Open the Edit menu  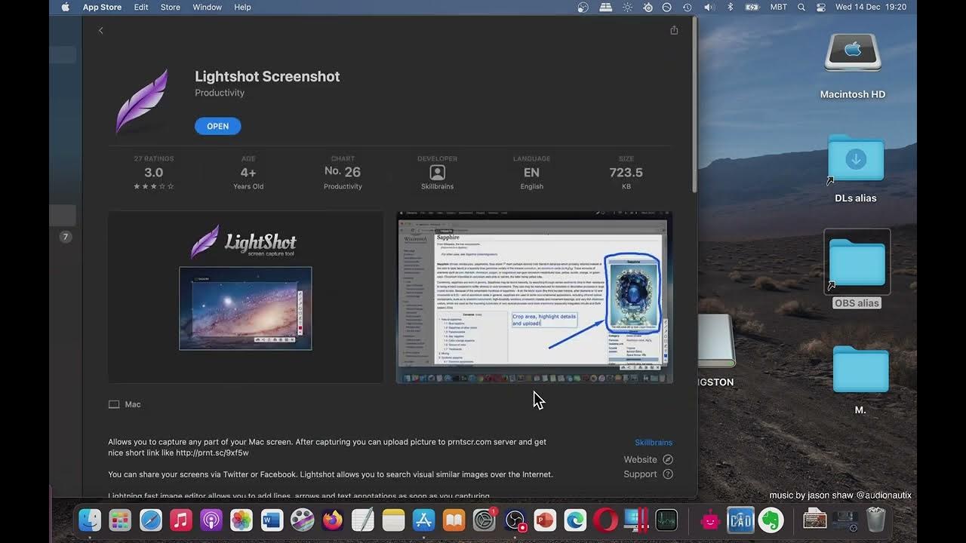(x=141, y=7)
